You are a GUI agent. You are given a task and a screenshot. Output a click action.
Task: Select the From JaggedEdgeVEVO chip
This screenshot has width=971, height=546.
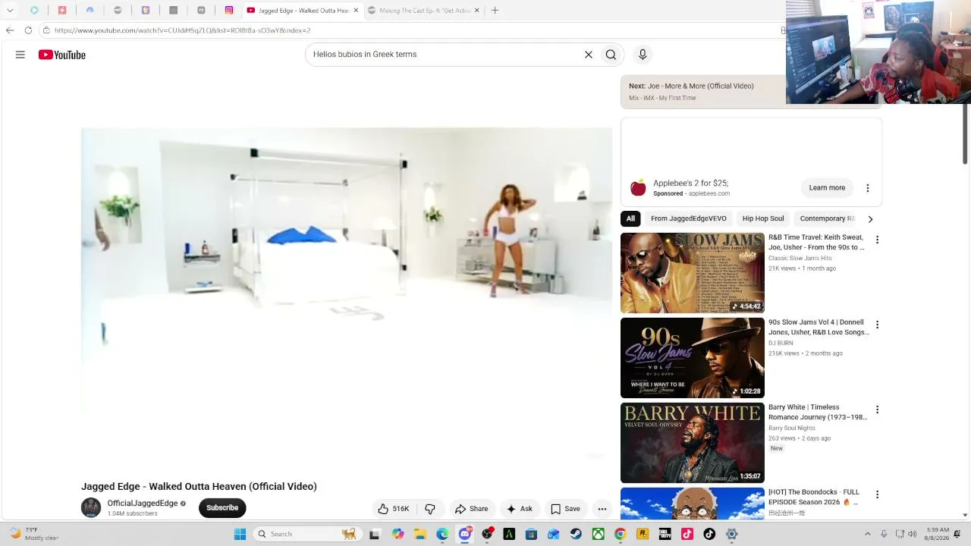tap(689, 218)
